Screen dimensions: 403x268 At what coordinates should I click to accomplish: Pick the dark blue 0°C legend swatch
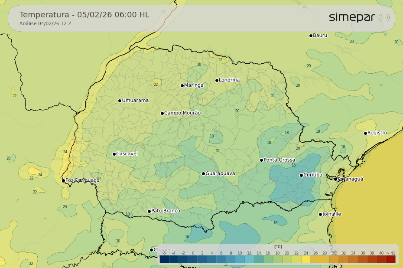192,259
